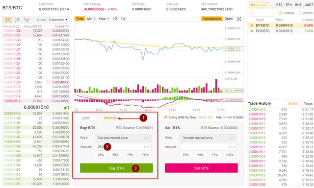The image size is (314, 188).
Task: Set sell amount to 100%
Action: 230,155
